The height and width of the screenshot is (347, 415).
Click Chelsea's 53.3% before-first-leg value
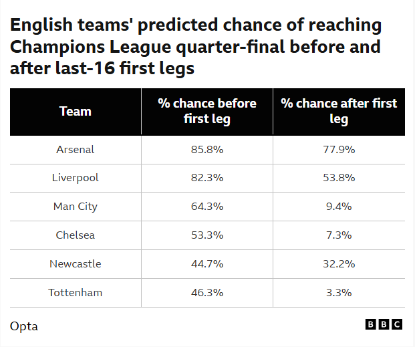pos(207,235)
